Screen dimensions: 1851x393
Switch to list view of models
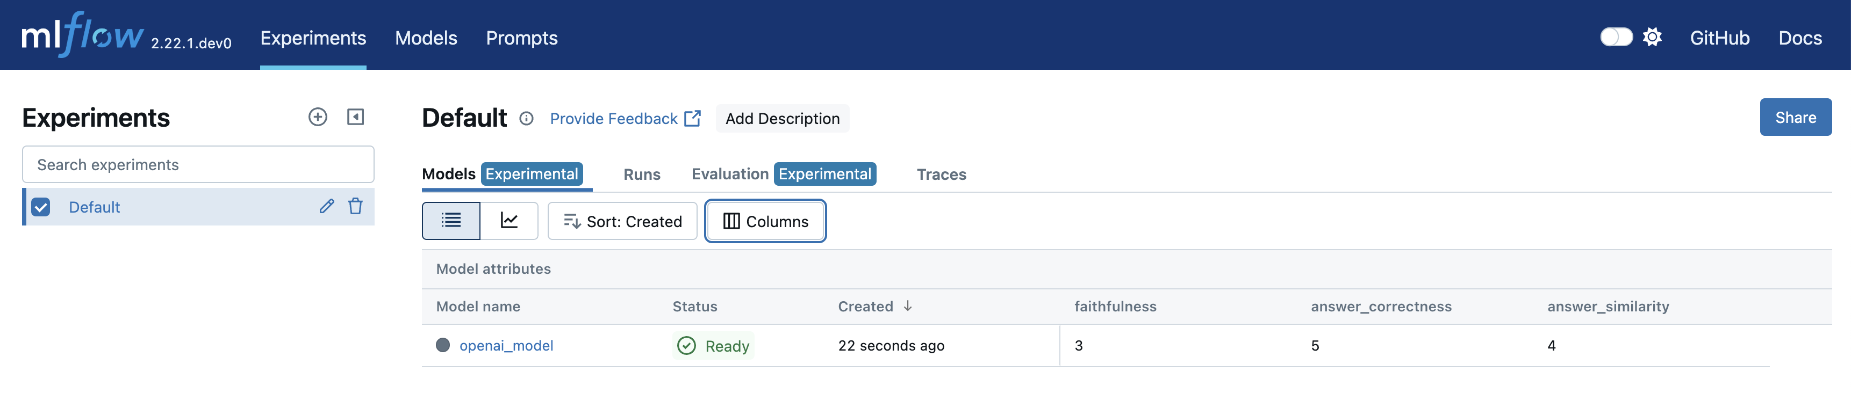[x=450, y=221]
